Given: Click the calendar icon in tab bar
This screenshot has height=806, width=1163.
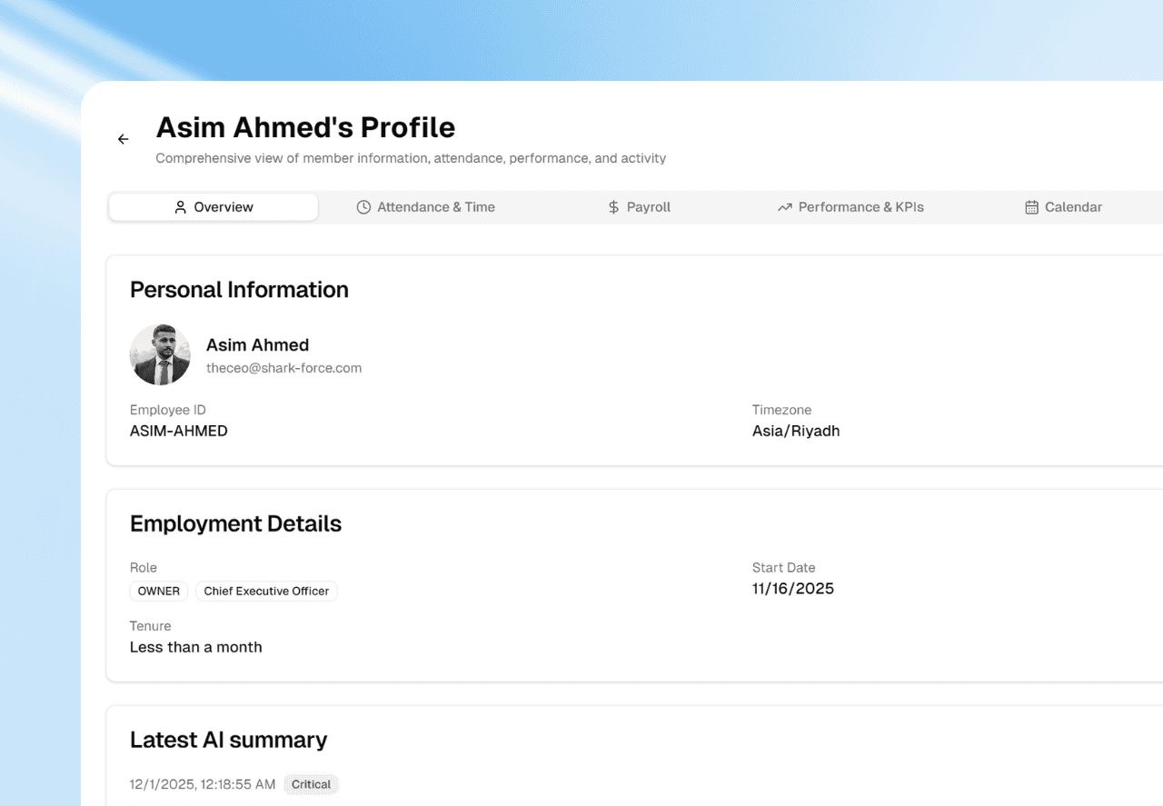Looking at the screenshot, I should point(1031,207).
